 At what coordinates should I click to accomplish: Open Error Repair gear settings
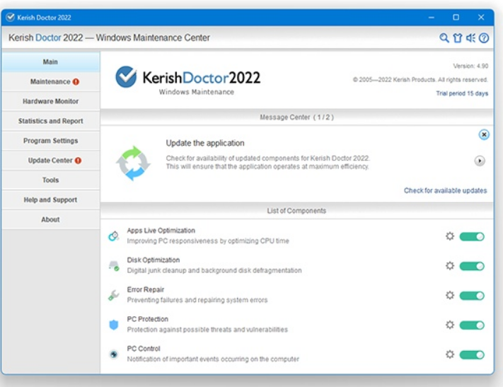tap(450, 295)
